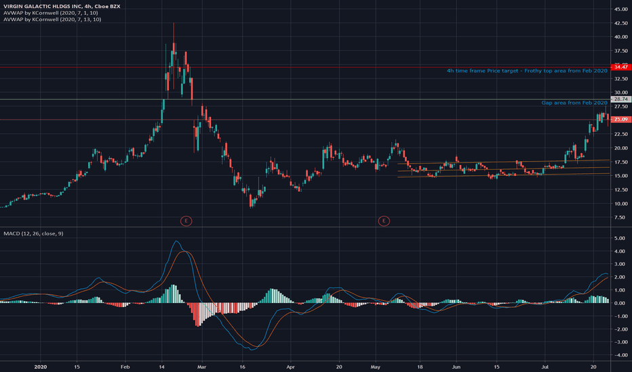Click the 'Jul' label on the time axis
Image resolution: width=632 pixels, height=372 pixels.
[545, 367]
